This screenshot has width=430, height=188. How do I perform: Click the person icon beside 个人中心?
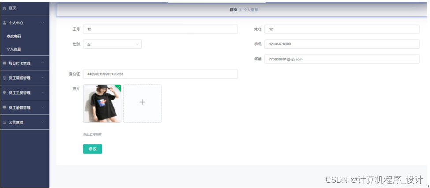tap(4, 23)
